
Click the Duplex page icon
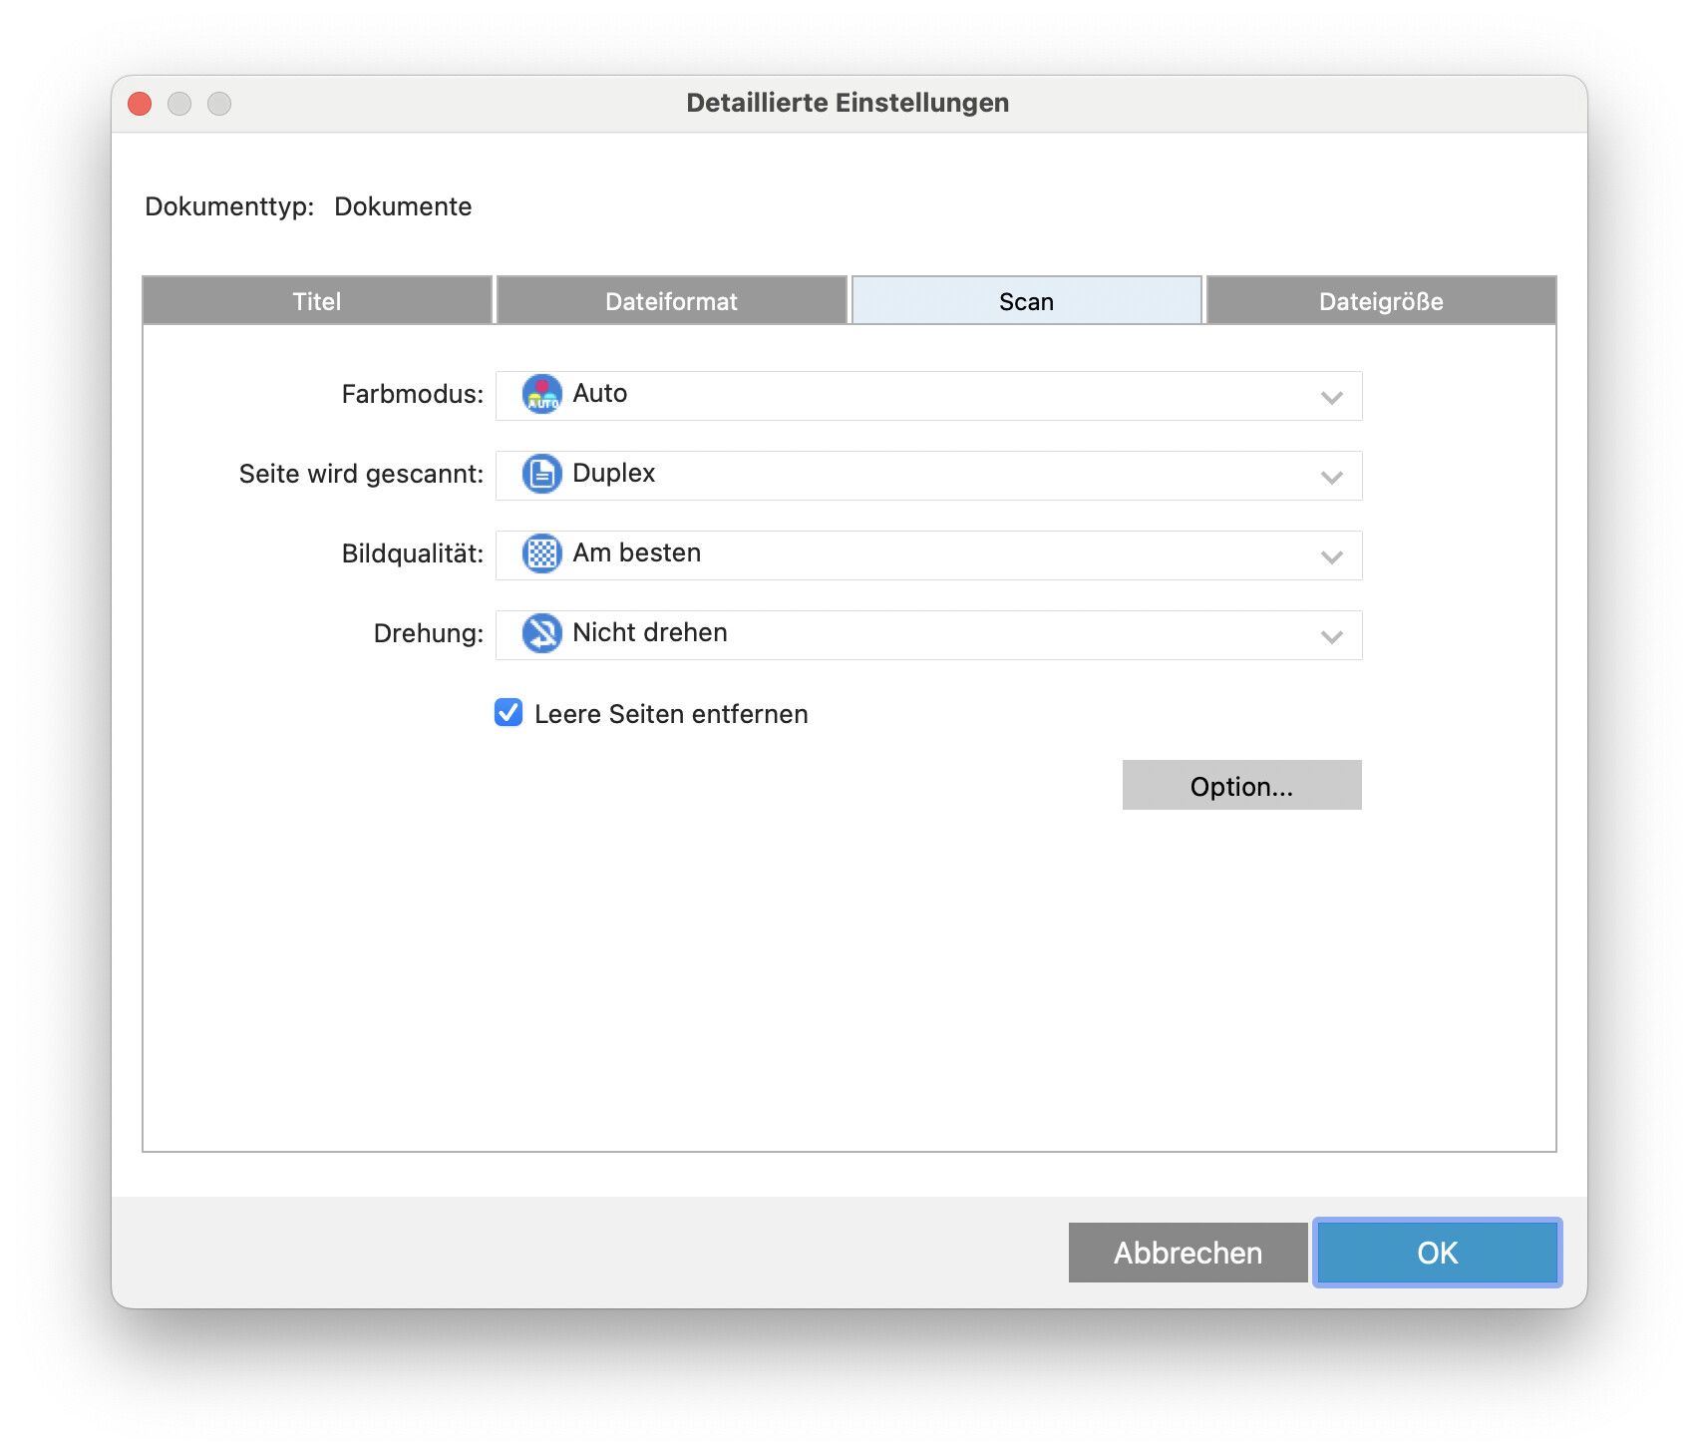coord(541,474)
